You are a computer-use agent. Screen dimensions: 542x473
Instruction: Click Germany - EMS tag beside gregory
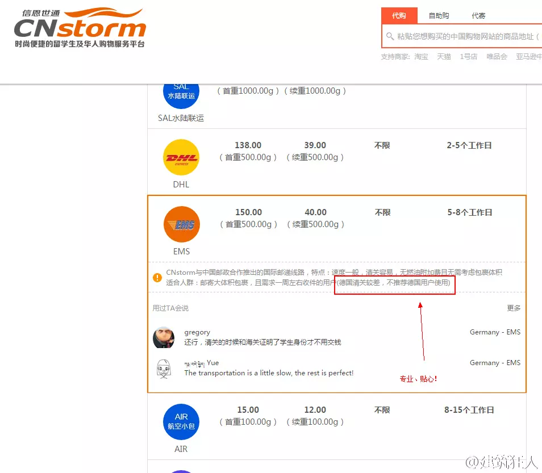[495, 332]
